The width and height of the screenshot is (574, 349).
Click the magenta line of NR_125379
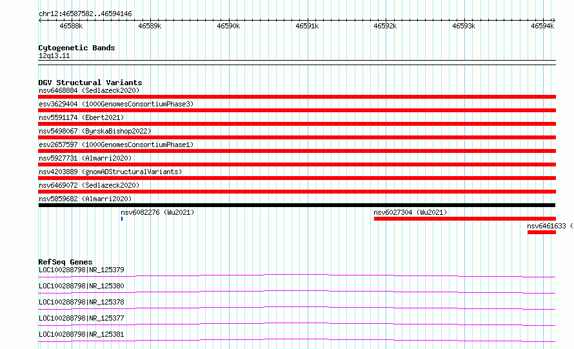[297, 275]
